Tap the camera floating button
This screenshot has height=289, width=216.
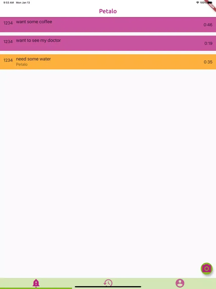[x=206, y=268]
